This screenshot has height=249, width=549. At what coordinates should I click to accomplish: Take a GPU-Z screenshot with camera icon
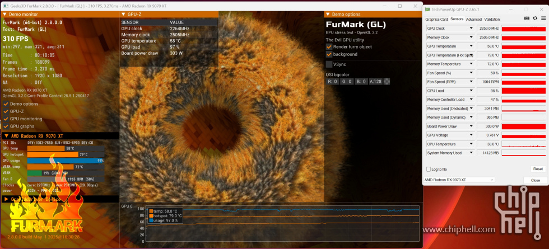click(526, 18)
